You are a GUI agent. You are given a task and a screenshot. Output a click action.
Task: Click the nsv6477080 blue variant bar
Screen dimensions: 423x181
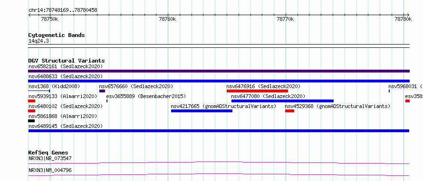pyautogui.click(x=282, y=101)
